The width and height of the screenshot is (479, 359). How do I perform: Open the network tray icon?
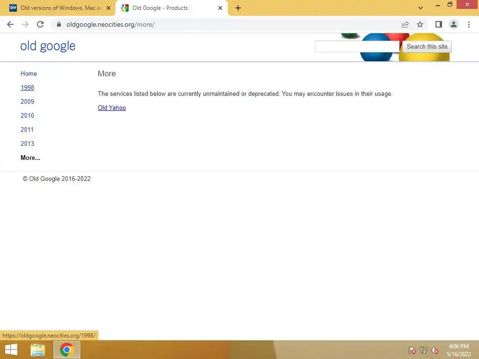[424, 350]
